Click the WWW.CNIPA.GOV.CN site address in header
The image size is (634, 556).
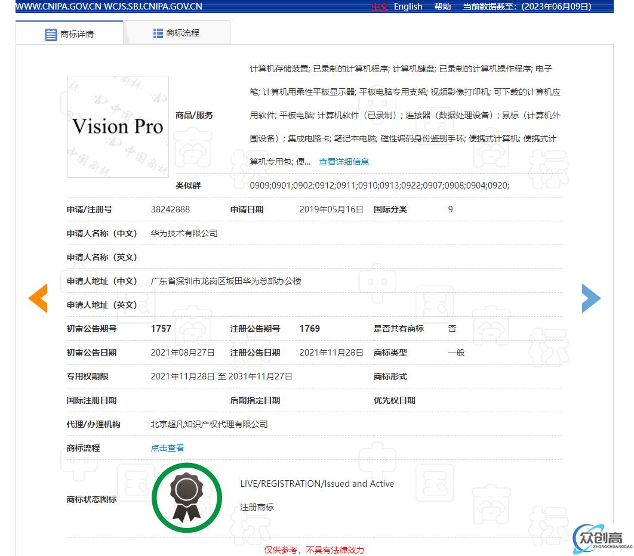[59, 7]
